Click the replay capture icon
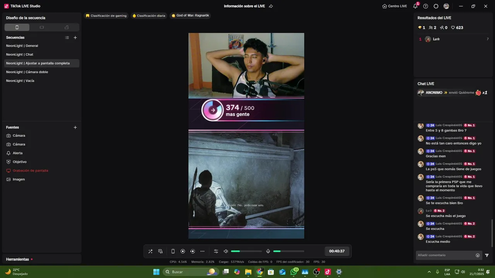The height and width of the screenshot is (278, 495). (x=193, y=251)
